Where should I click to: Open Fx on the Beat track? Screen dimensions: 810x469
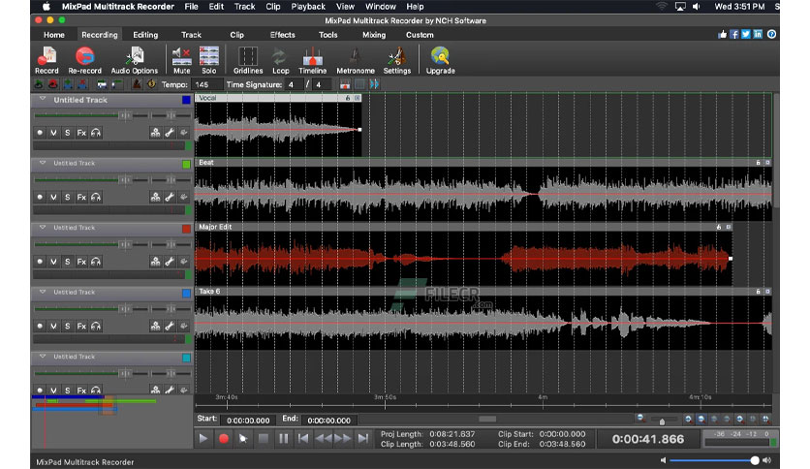tap(81, 198)
